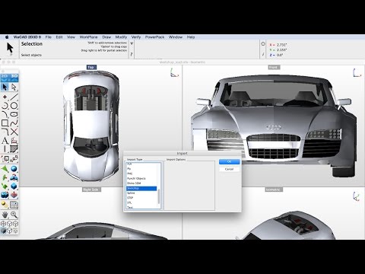Open the Draw menu
The height and width of the screenshot is (274, 365).
coord(106,37)
